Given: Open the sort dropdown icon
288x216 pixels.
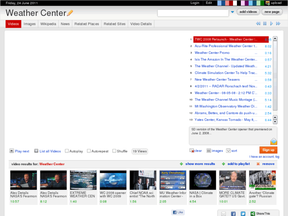Looking at the screenshot, I should [x=228, y=151].
